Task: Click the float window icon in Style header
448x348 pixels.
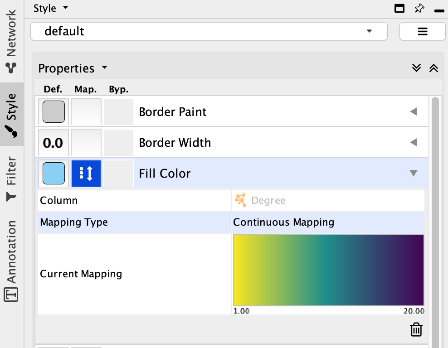Action: coord(399,8)
